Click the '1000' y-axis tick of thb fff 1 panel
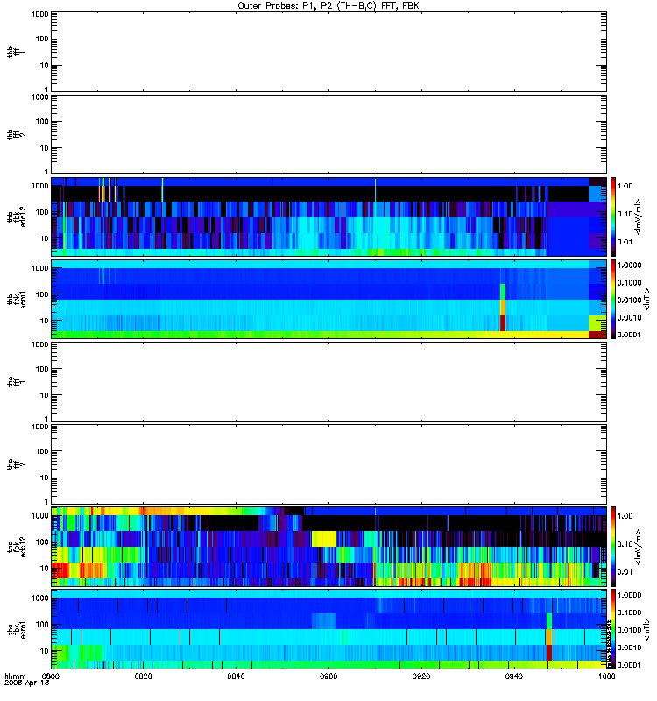 (39, 14)
